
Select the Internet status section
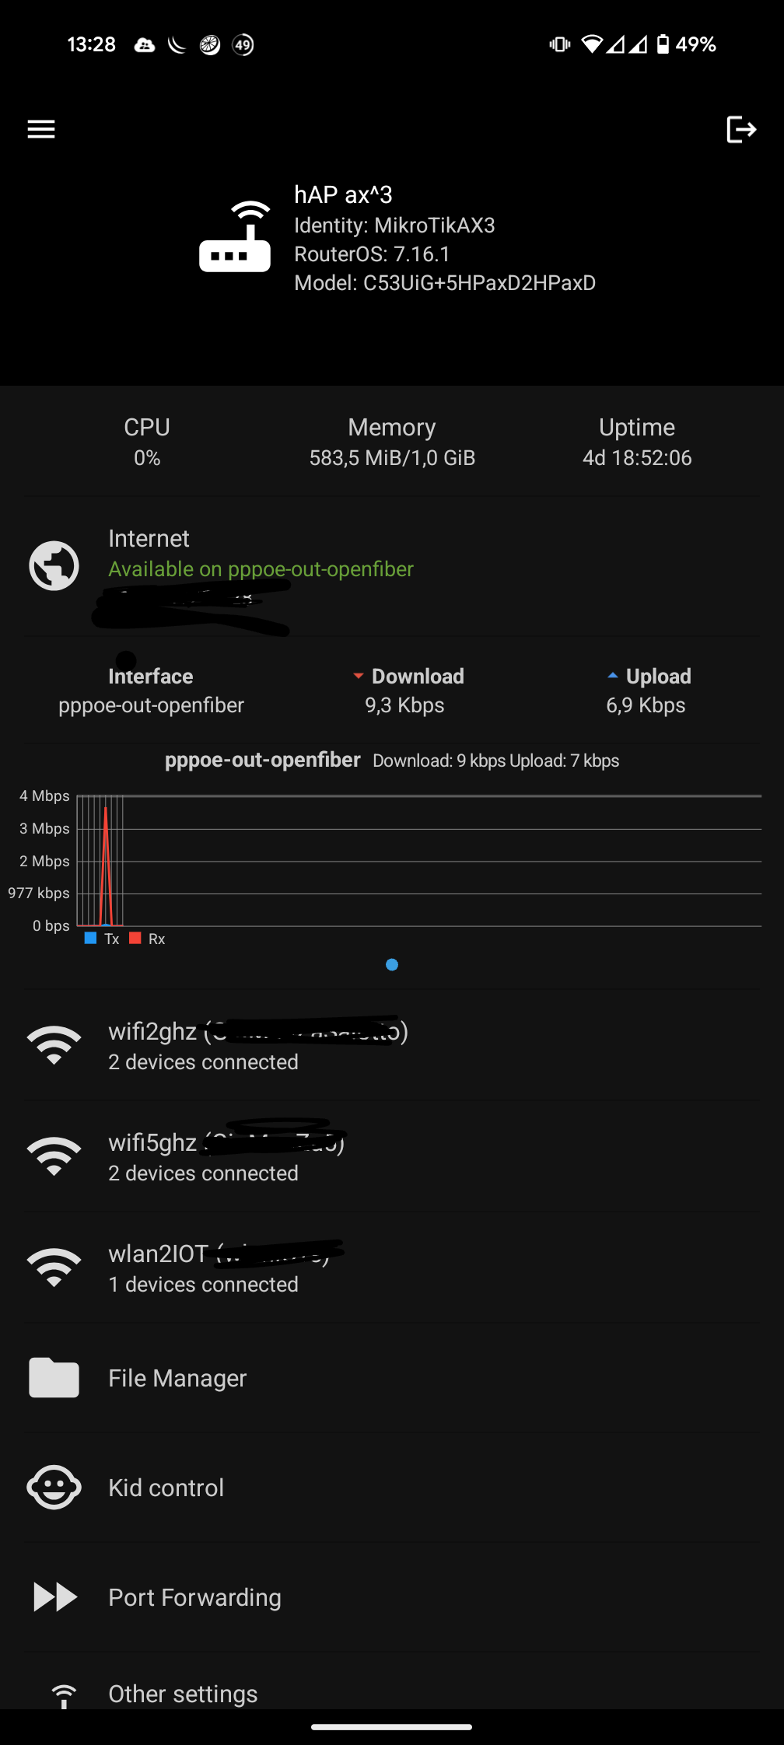233,554
